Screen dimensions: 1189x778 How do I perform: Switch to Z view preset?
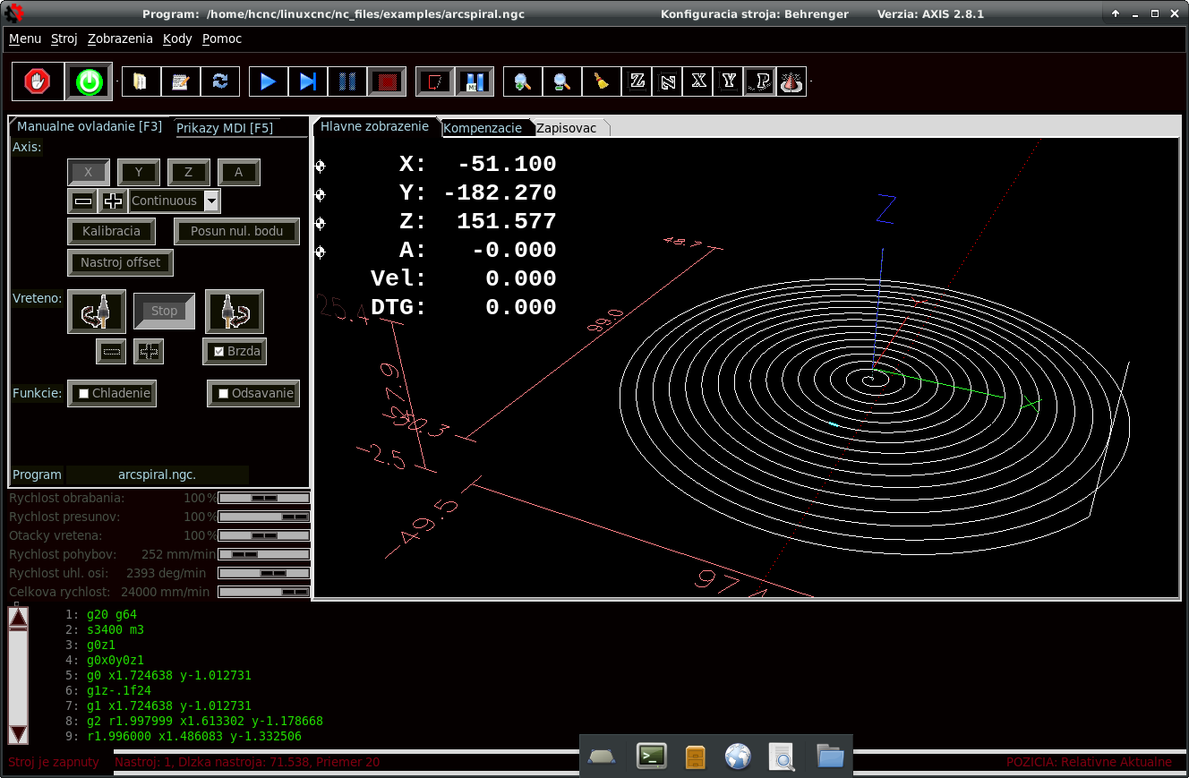[637, 81]
